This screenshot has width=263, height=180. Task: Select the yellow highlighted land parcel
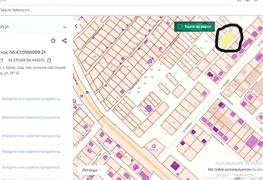tap(227, 39)
